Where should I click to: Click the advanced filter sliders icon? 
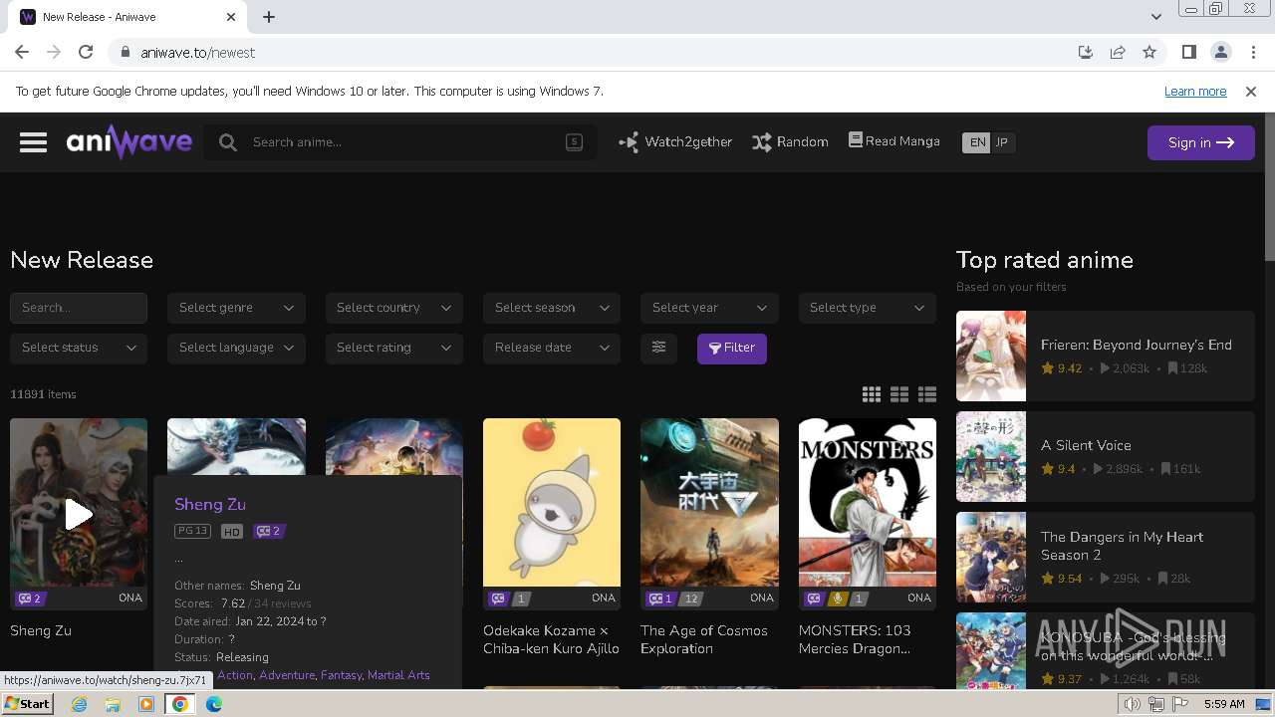tap(658, 348)
